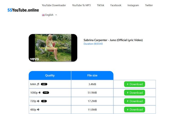Download the 1080p 51.9MB video
Image resolution: width=180 pixels, height=114 pixels.
tap(134, 93)
